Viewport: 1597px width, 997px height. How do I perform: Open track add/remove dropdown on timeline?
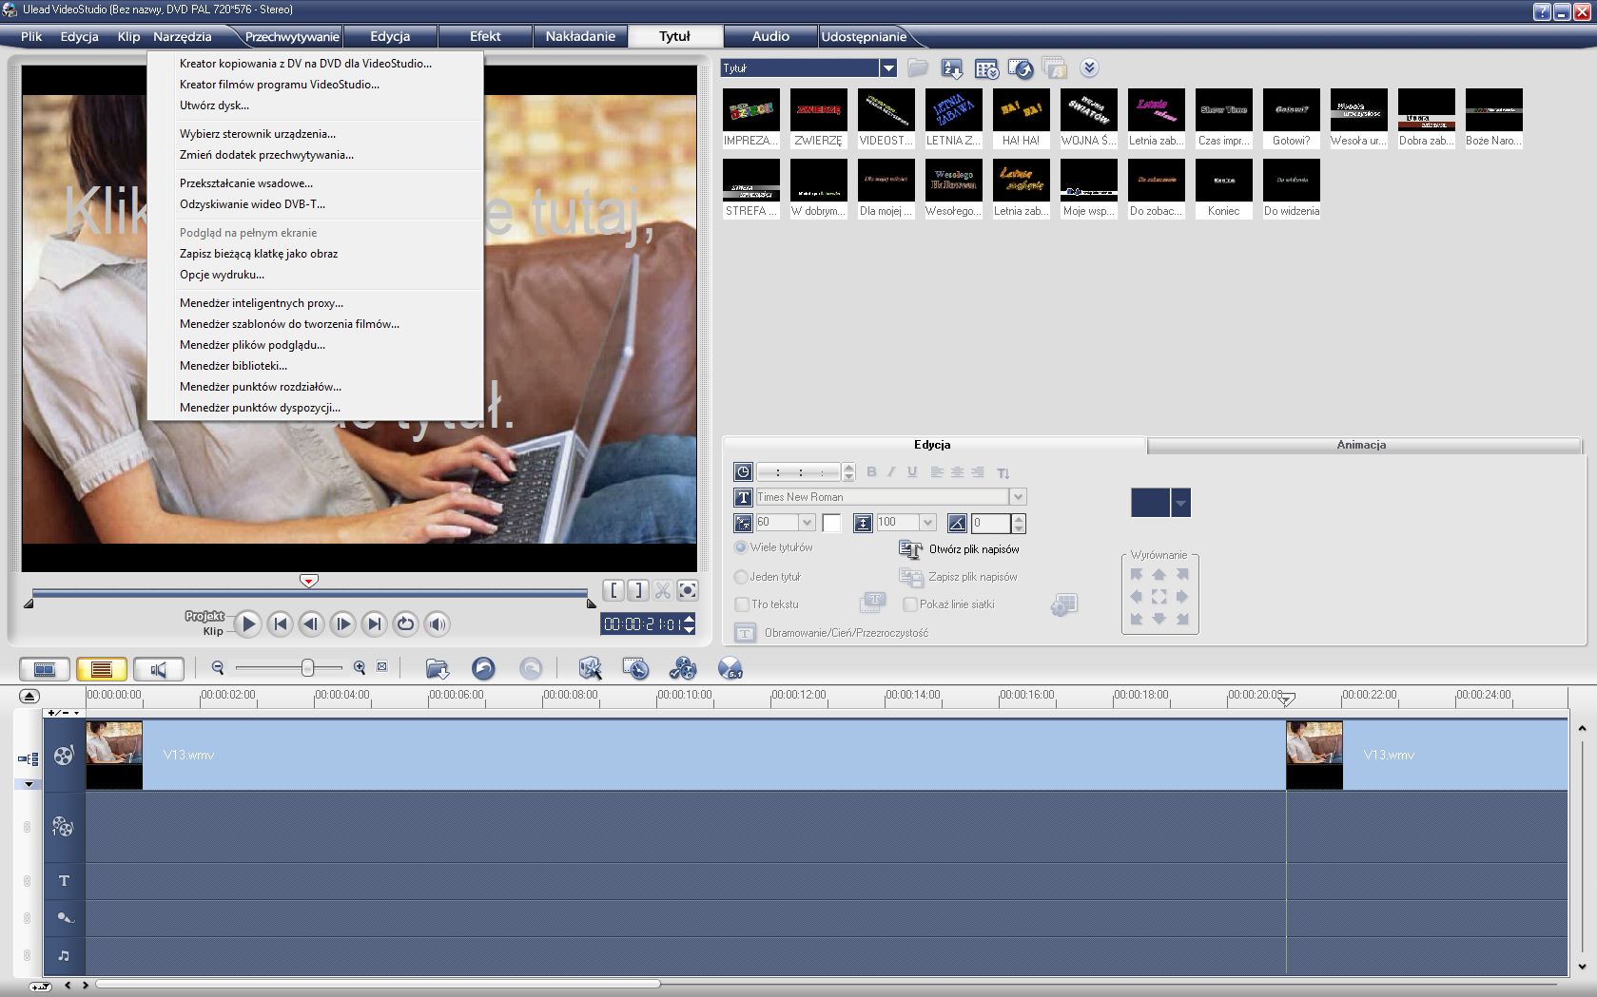click(65, 712)
